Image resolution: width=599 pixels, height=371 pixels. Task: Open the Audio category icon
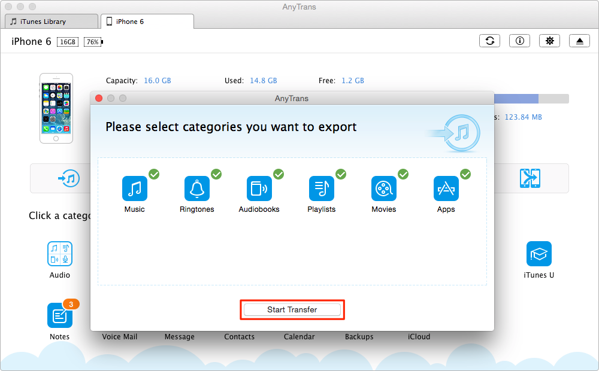[x=59, y=254]
